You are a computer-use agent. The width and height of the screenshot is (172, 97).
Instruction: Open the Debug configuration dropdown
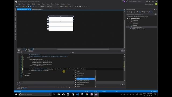(x=43, y=6)
